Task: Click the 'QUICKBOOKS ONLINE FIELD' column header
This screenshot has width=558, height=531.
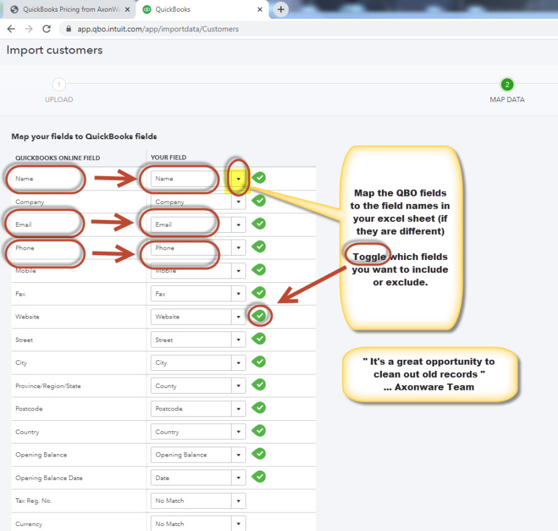Action: point(58,158)
